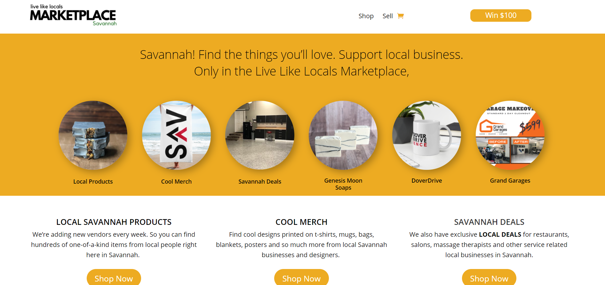Follow the Genesis Moon Soaps caption link
Image resolution: width=605 pixels, height=285 pixels.
tap(343, 184)
